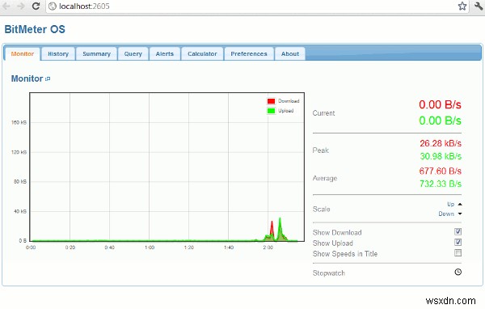
Task: Click the average upload value 732.33 B/s
Action: point(441,184)
